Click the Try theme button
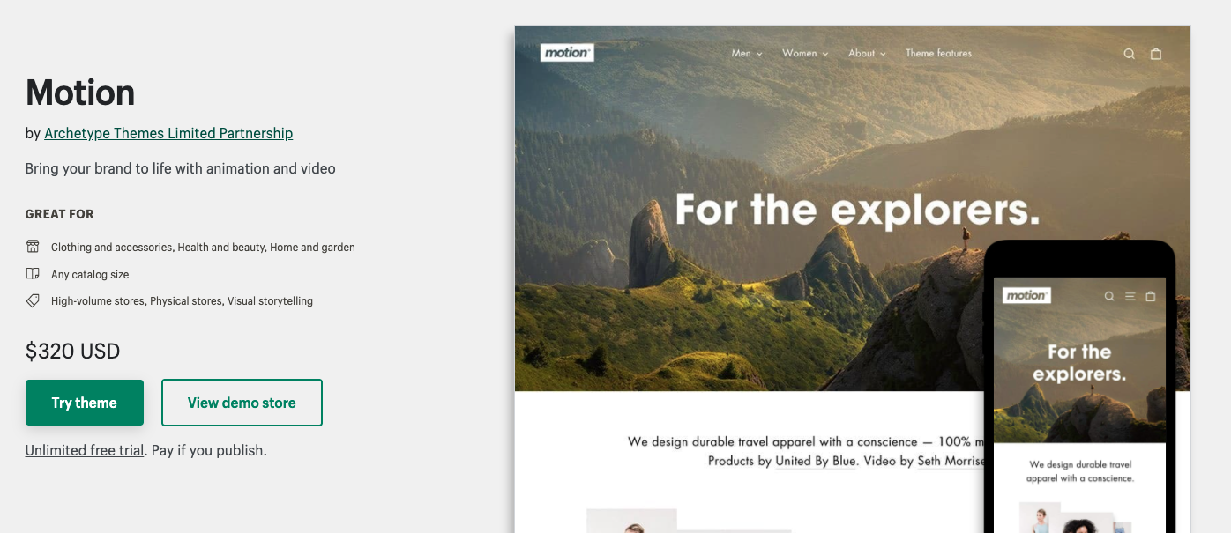This screenshot has height=533, width=1231. [x=85, y=403]
